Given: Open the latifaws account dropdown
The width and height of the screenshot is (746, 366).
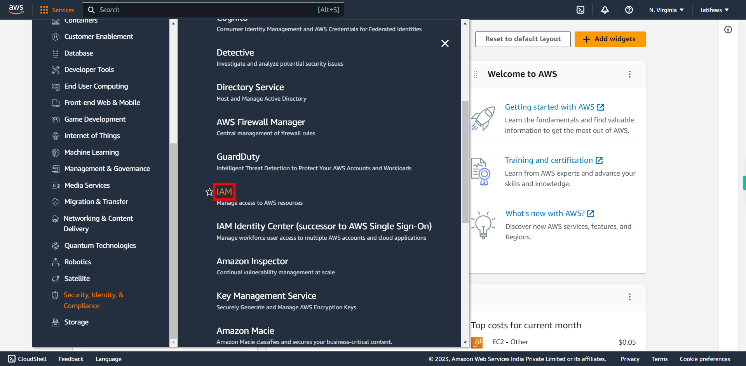Looking at the screenshot, I should tap(715, 10).
